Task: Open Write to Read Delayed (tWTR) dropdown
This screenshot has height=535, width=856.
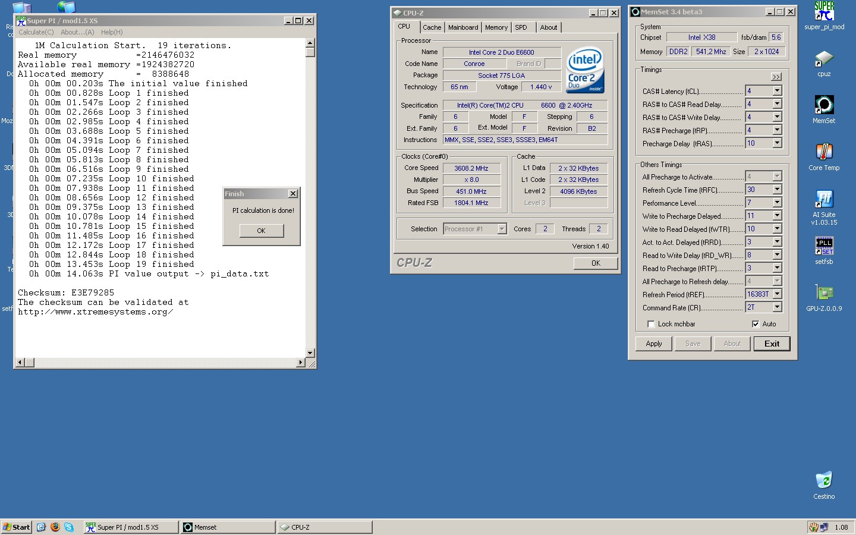Action: click(x=777, y=229)
